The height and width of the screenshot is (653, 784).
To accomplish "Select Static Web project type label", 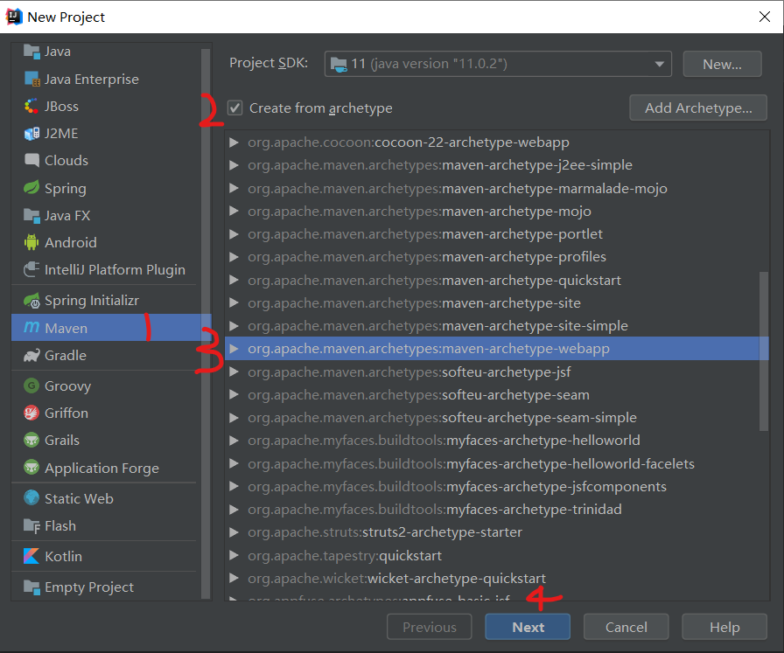I will coord(79,498).
